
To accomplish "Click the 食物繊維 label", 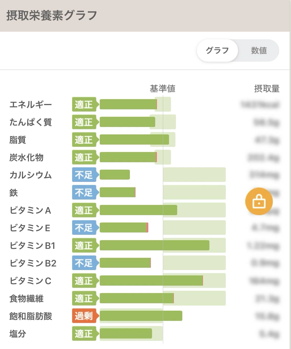I will [26, 298].
